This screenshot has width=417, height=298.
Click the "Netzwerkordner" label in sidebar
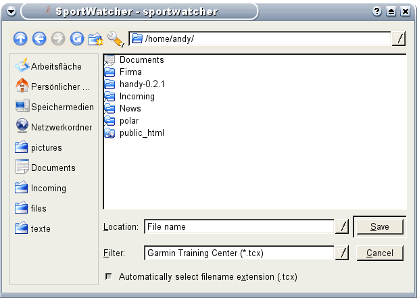[62, 127]
